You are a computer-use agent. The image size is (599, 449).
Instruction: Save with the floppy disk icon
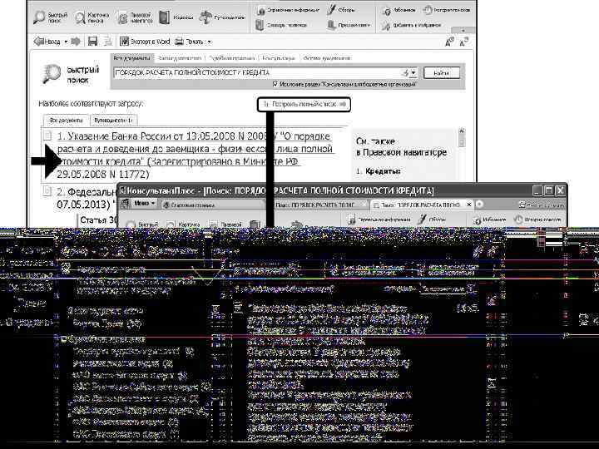coord(92,42)
